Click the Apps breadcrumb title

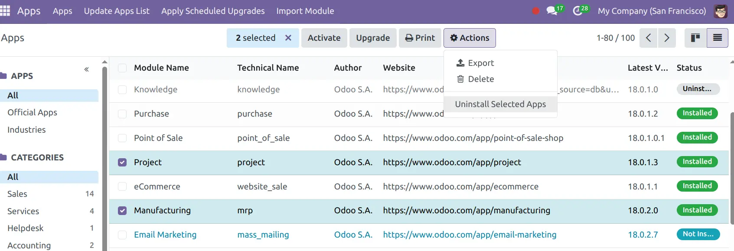click(x=13, y=38)
